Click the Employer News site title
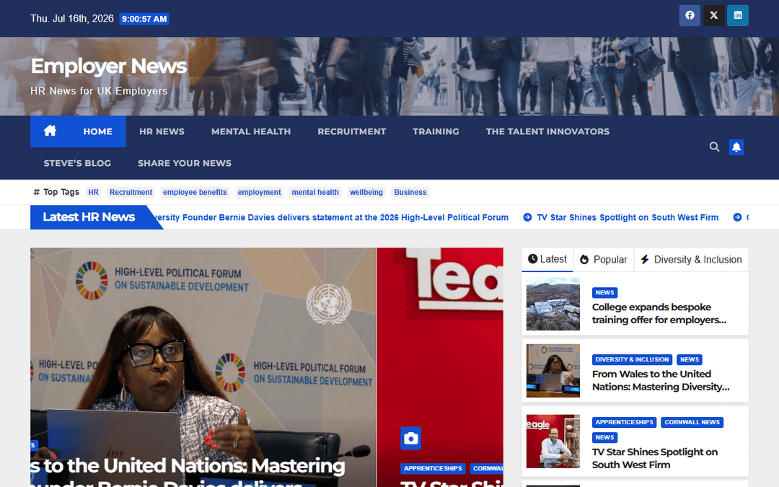Viewport: 779px width, 487px height. click(x=109, y=66)
